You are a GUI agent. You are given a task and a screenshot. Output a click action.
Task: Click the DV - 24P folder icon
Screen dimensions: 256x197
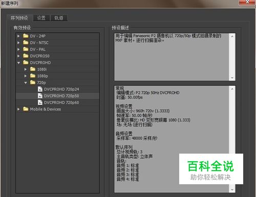pyautogui.click(x=26, y=36)
